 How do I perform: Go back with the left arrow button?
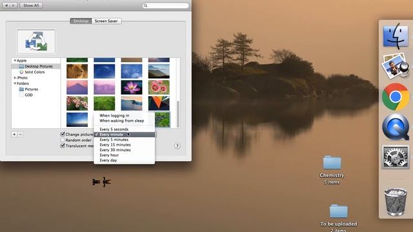pos(6,5)
